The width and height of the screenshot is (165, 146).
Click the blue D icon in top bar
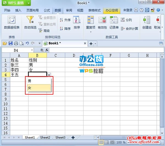click(x=147, y=10)
